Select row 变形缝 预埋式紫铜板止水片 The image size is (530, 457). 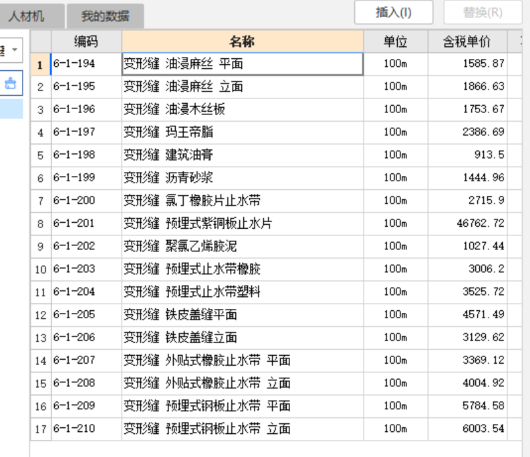(x=276, y=224)
